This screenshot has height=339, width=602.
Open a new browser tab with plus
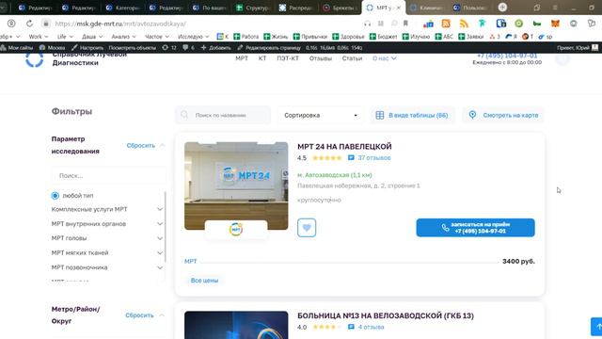(502, 8)
